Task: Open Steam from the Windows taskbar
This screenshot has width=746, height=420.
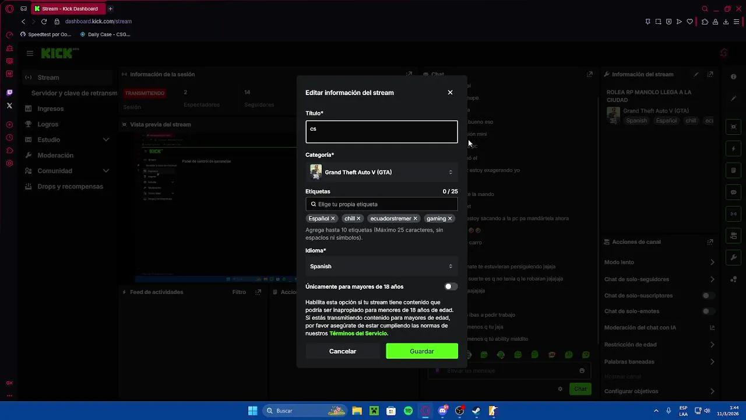Action: [x=476, y=411]
